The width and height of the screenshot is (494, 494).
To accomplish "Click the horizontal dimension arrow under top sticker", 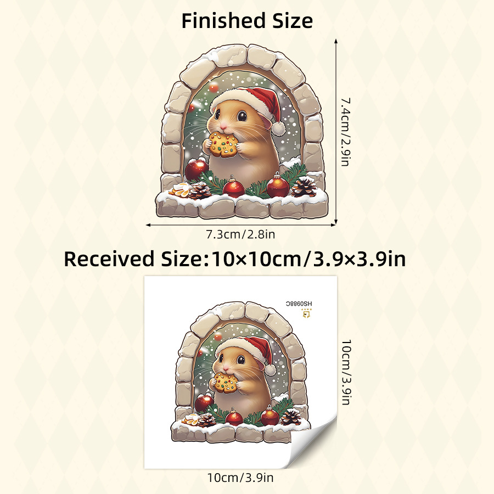I will pyautogui.click(x=240, y=225).
